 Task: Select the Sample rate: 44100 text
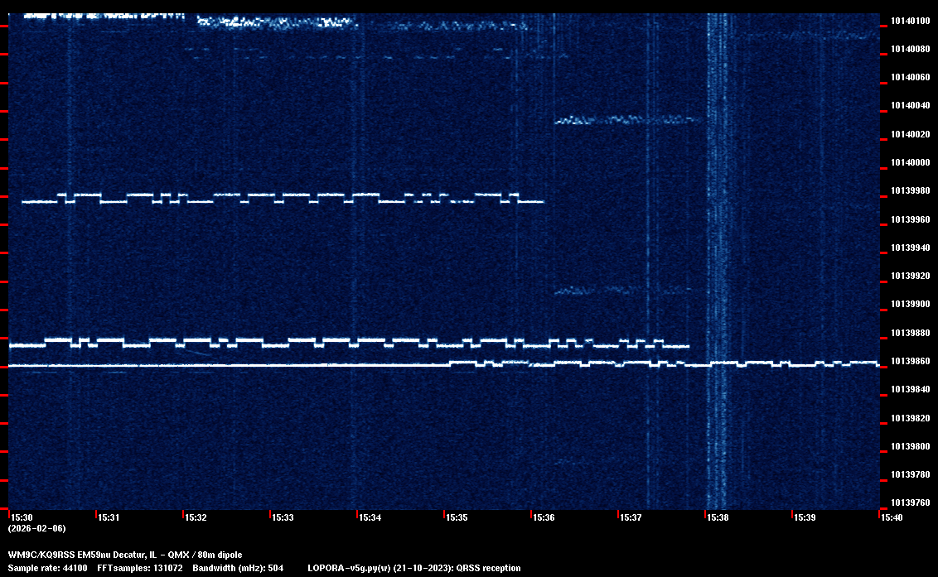(46, 568)
